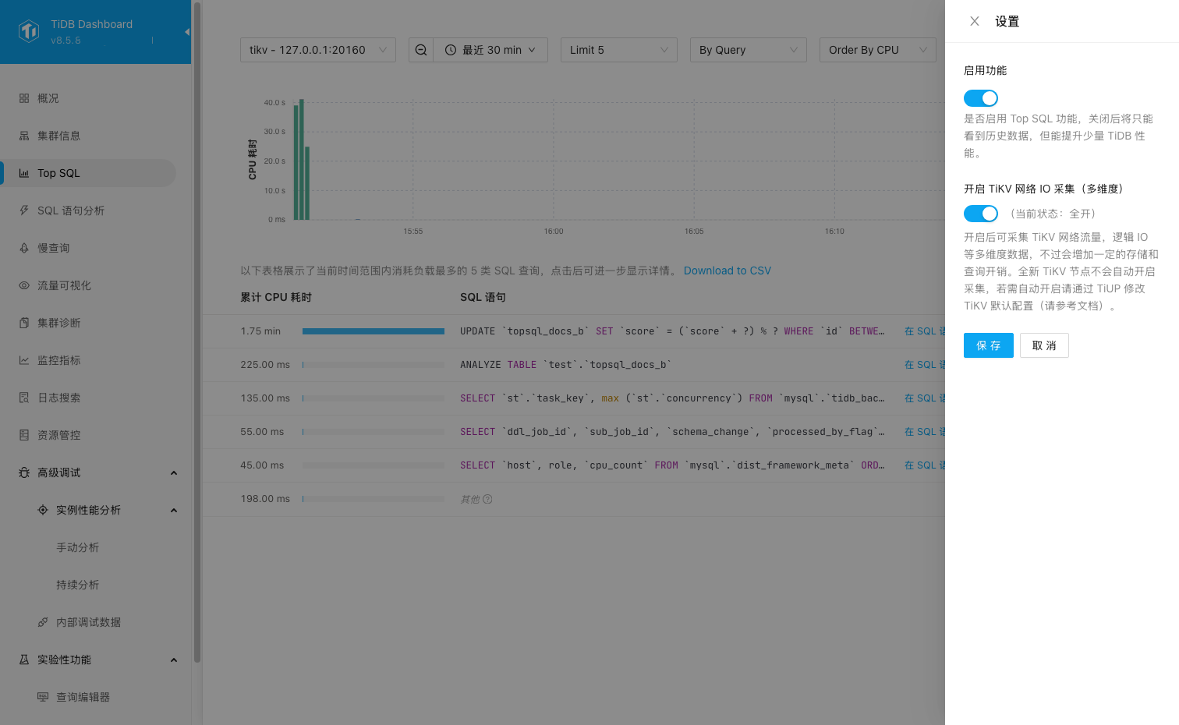The width and height of the screenshot is (1179, 725).
Task: Turn off TiKV 网络 IO 采集 toggle
Action: 980,213
